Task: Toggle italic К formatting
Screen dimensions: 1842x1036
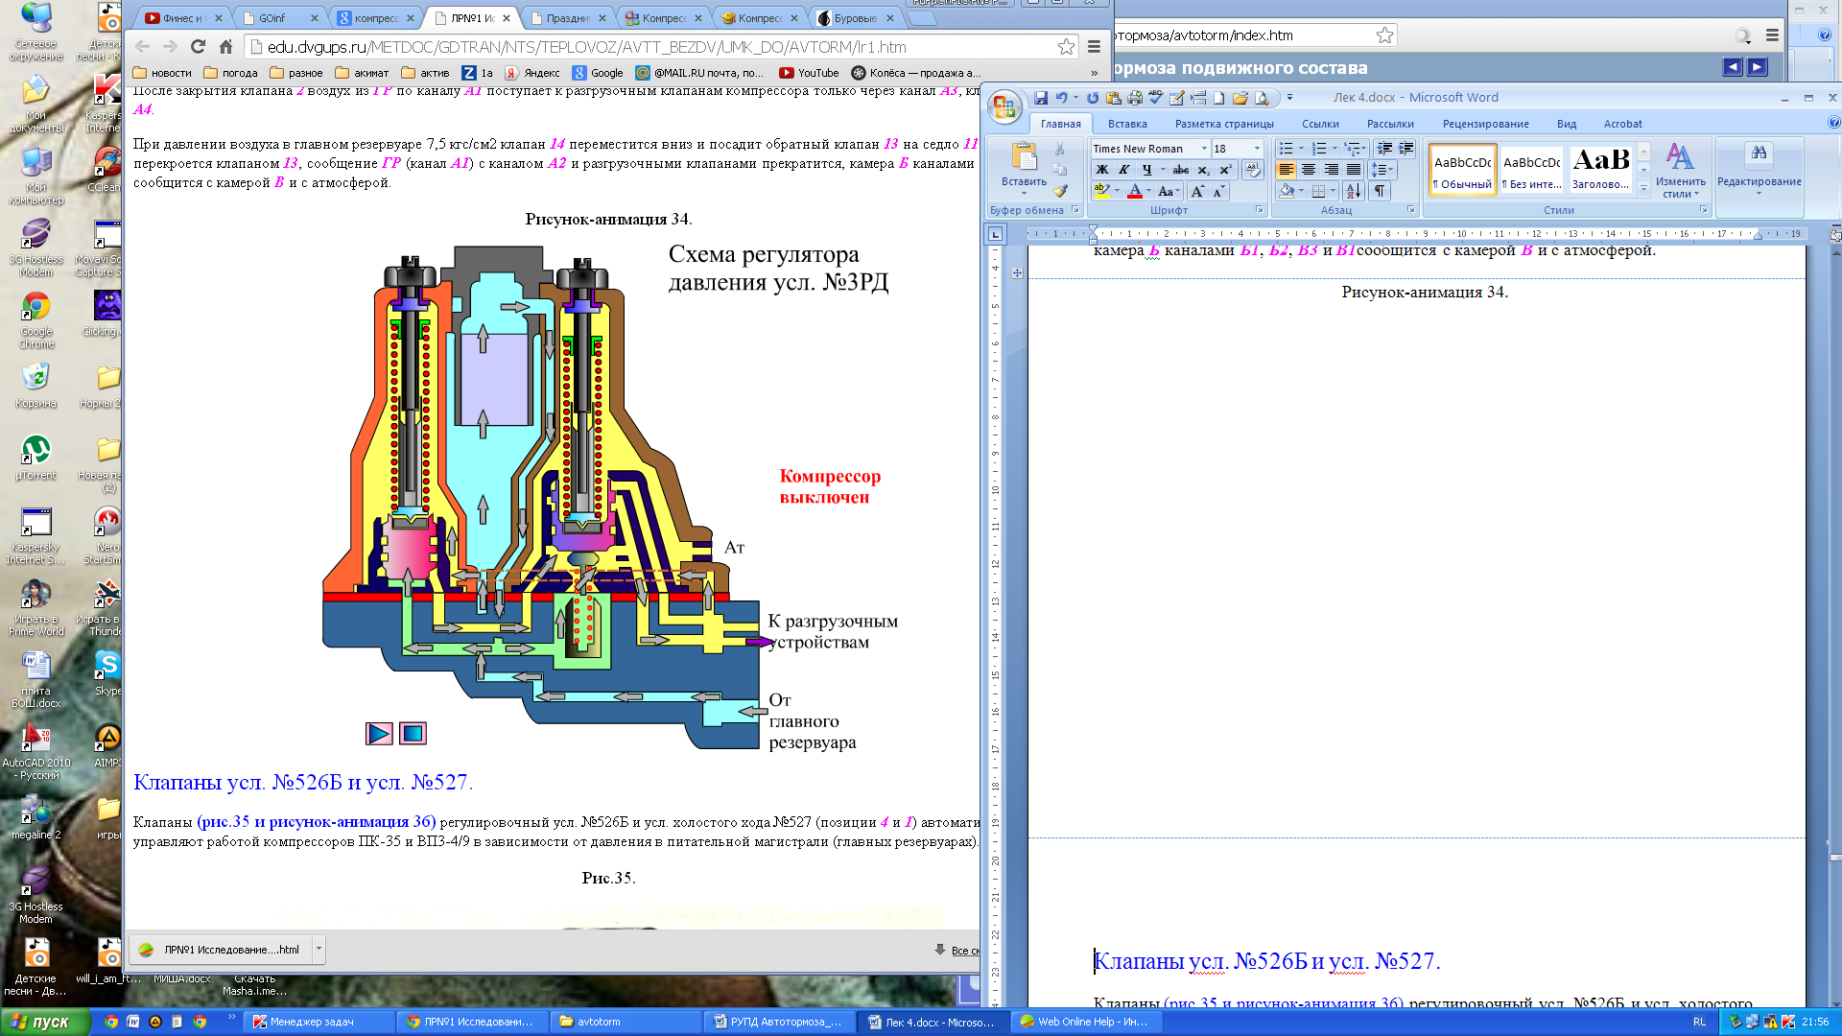Action: [x=1124, y=170]
